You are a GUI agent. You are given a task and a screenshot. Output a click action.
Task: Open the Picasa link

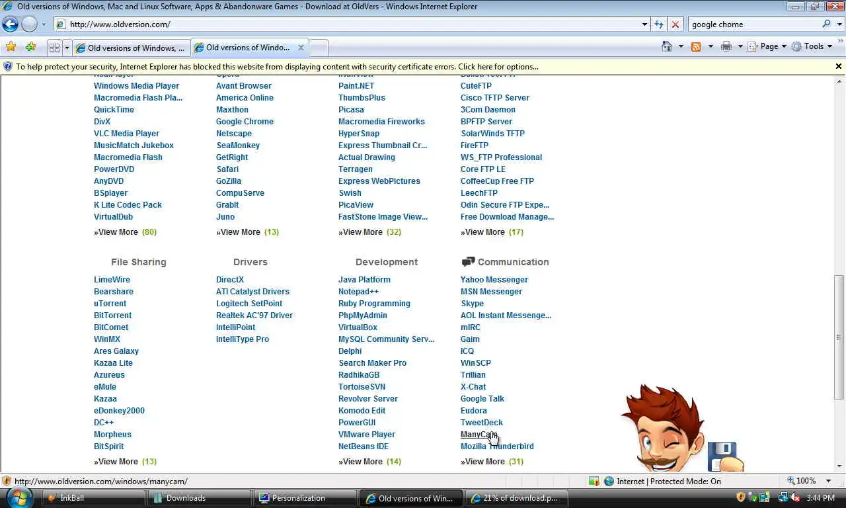point(351,110)
